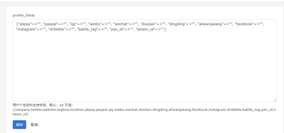
Task: Click the 取消 cancel link
Action: pos(34,125)
